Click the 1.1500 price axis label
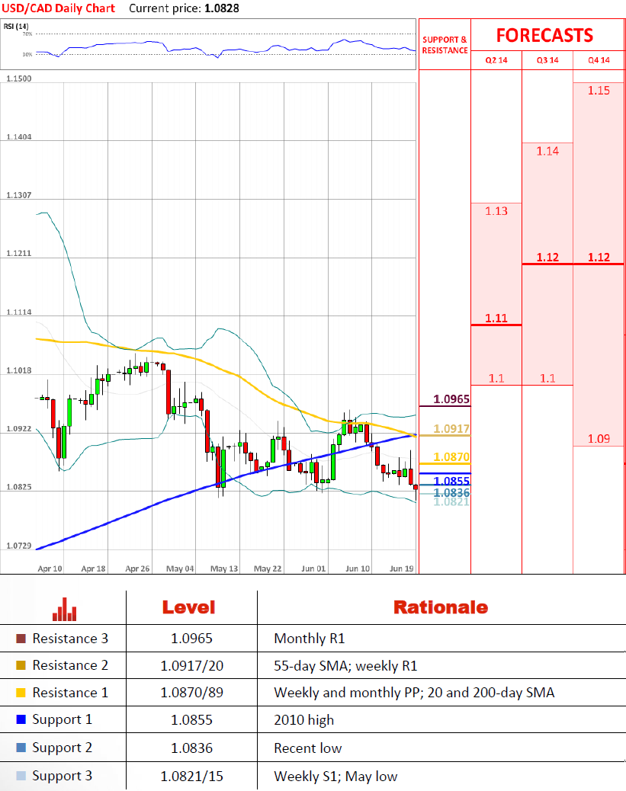The width and height of the screenshot is (626, 791). [18, 78]
